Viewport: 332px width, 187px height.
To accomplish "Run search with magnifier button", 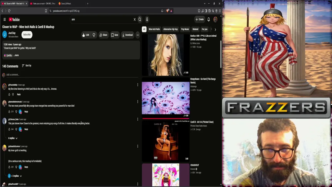I will (140, 19).
